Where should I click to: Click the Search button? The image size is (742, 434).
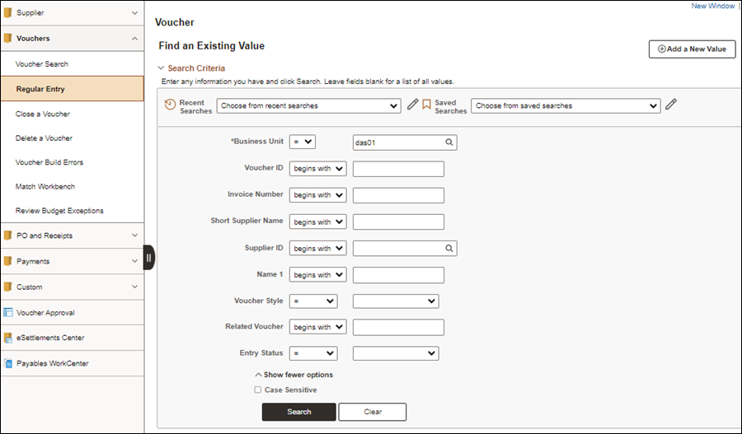299,412
